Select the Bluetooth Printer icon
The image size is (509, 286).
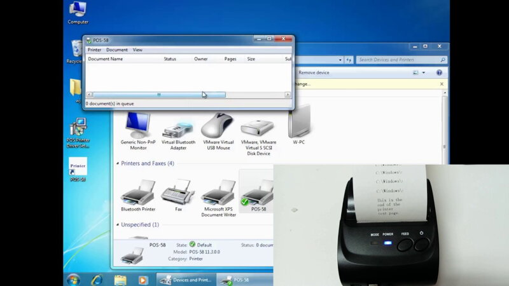[138, 196]
